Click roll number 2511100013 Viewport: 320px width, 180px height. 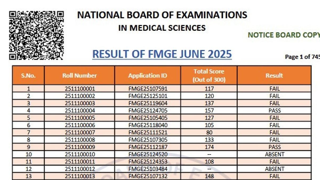80,176
